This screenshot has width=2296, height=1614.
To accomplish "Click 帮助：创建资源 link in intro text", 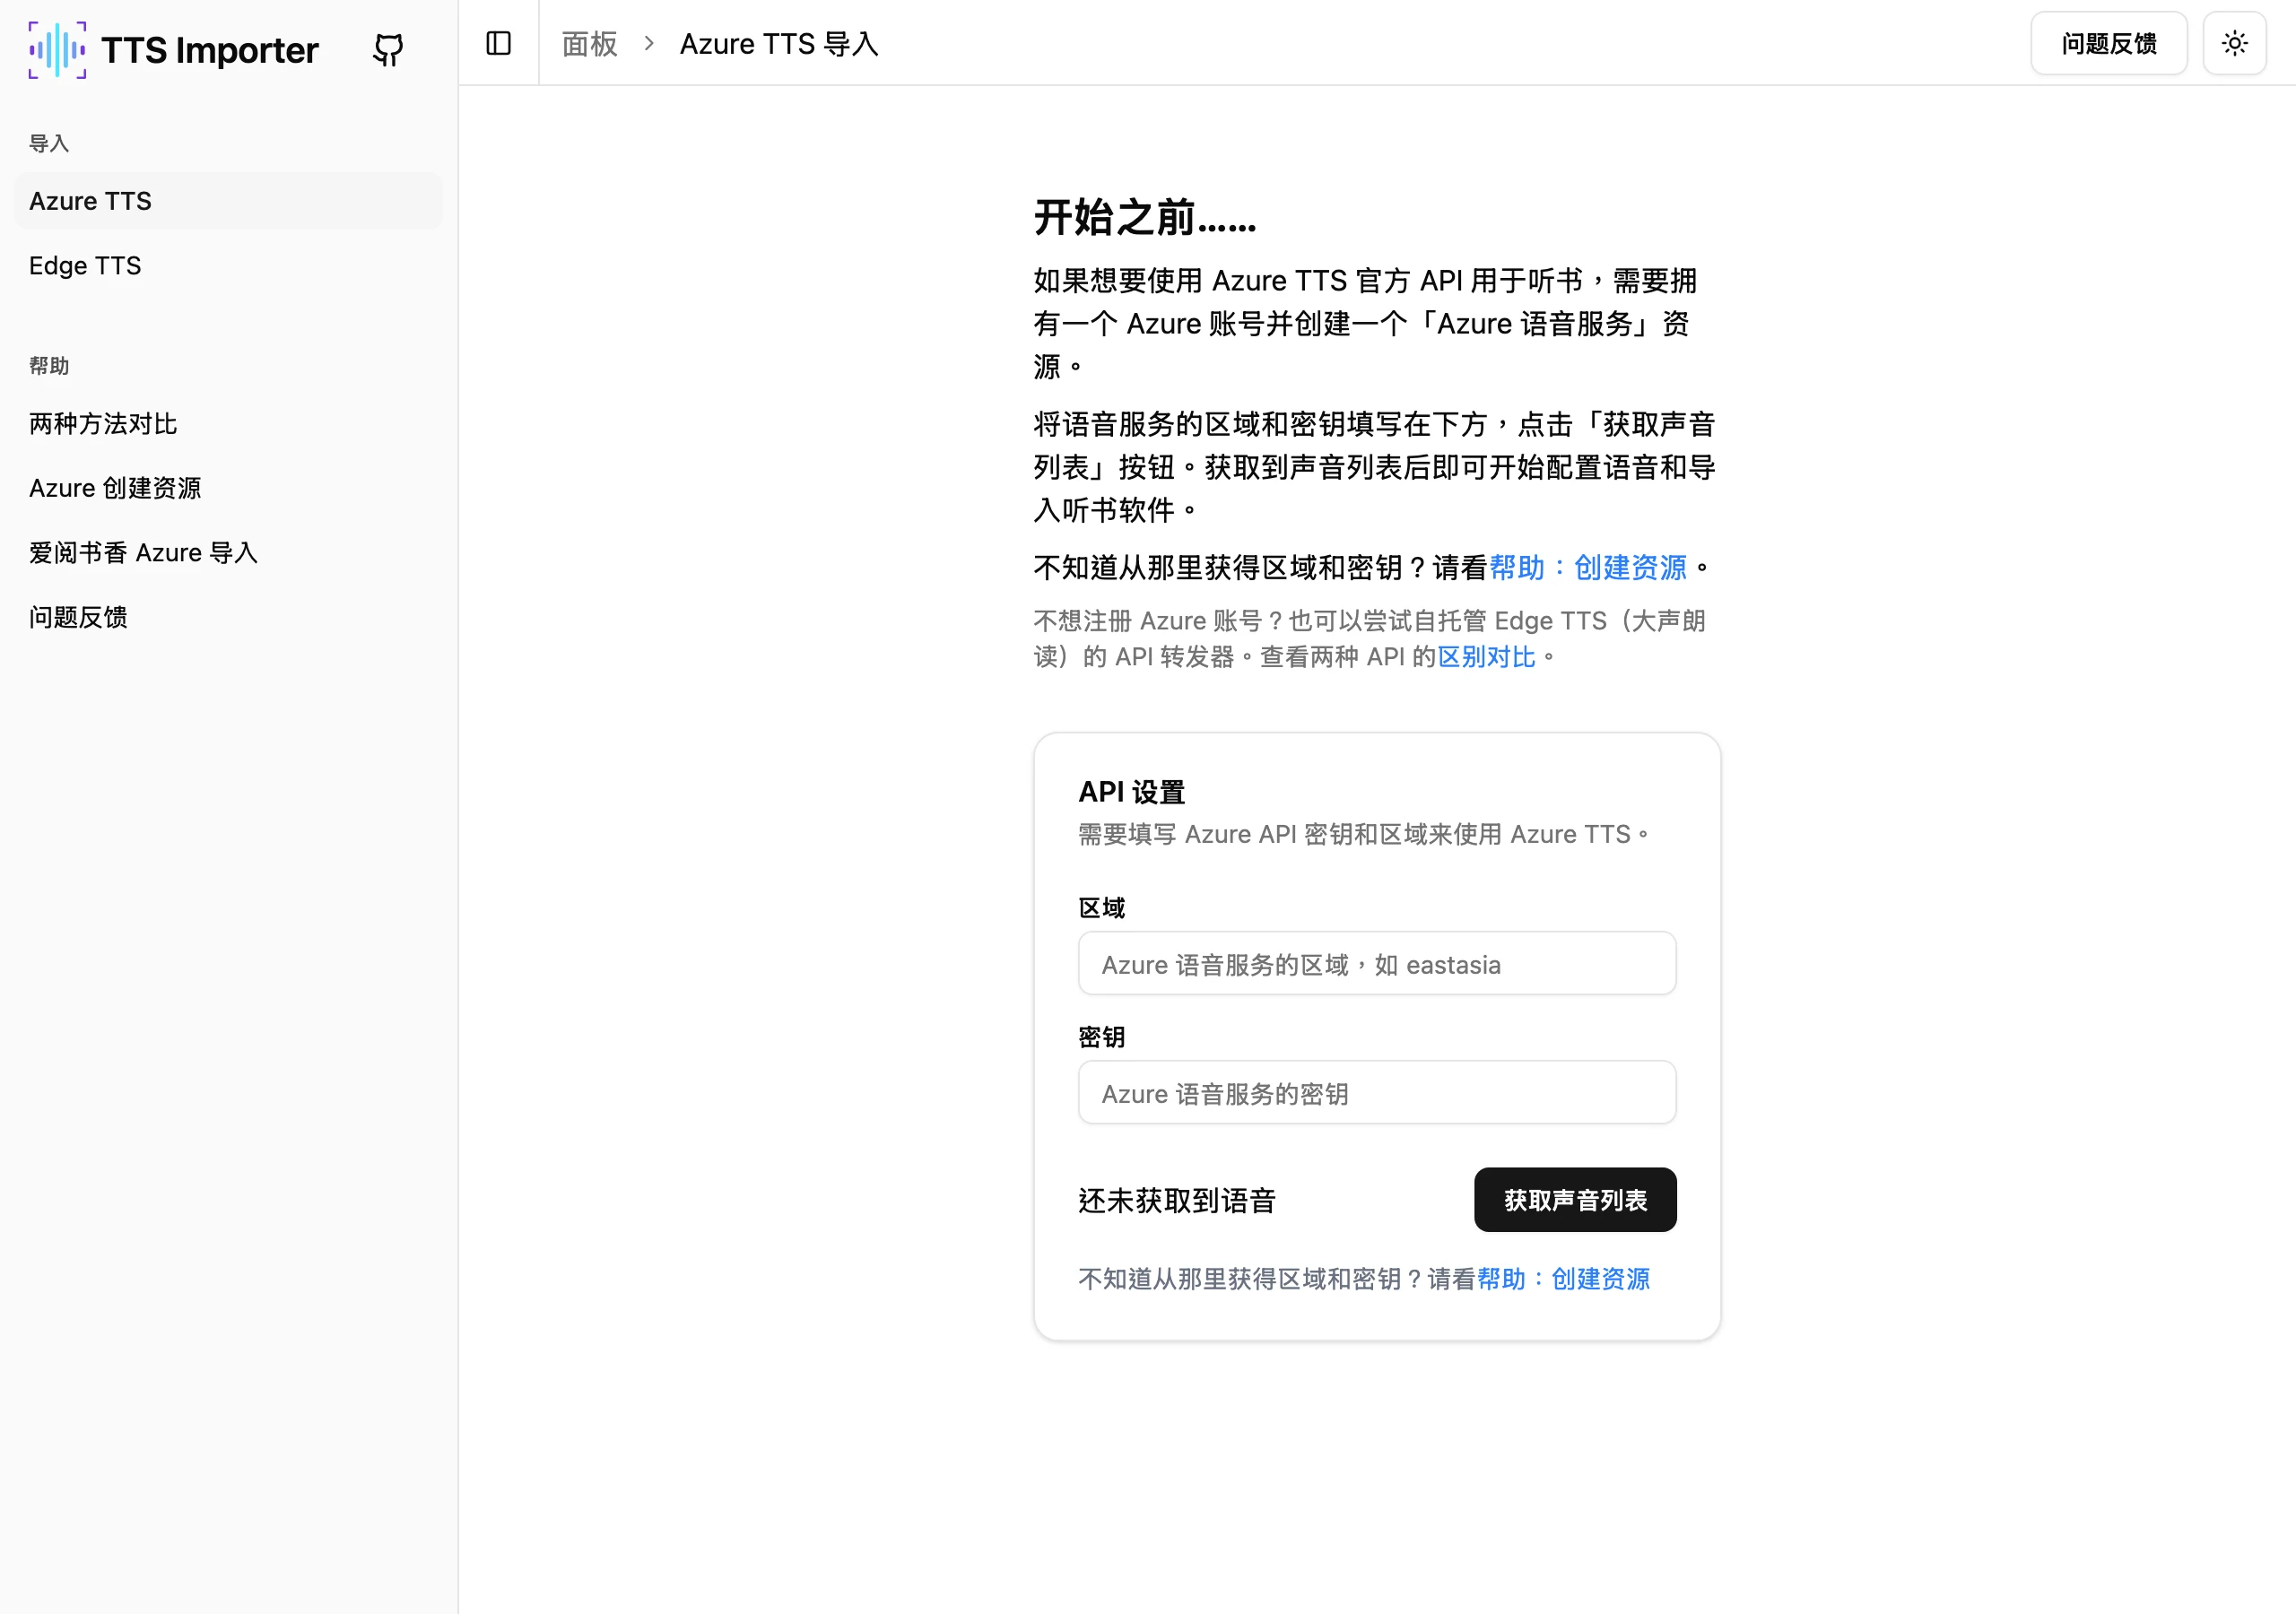I will tap(1587, 568).
